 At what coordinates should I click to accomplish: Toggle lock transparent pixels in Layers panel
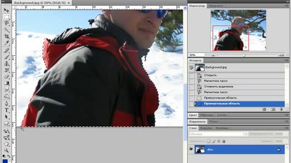tap(208, 141)
